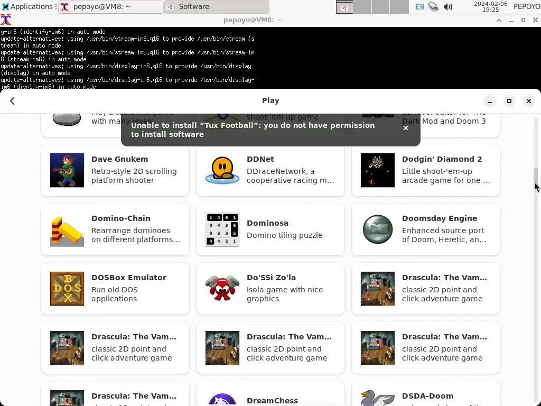The width and height of the screenshot is (541, 406).
Task: Open the DDNet yellow blob icon
Action: [222, 170]
